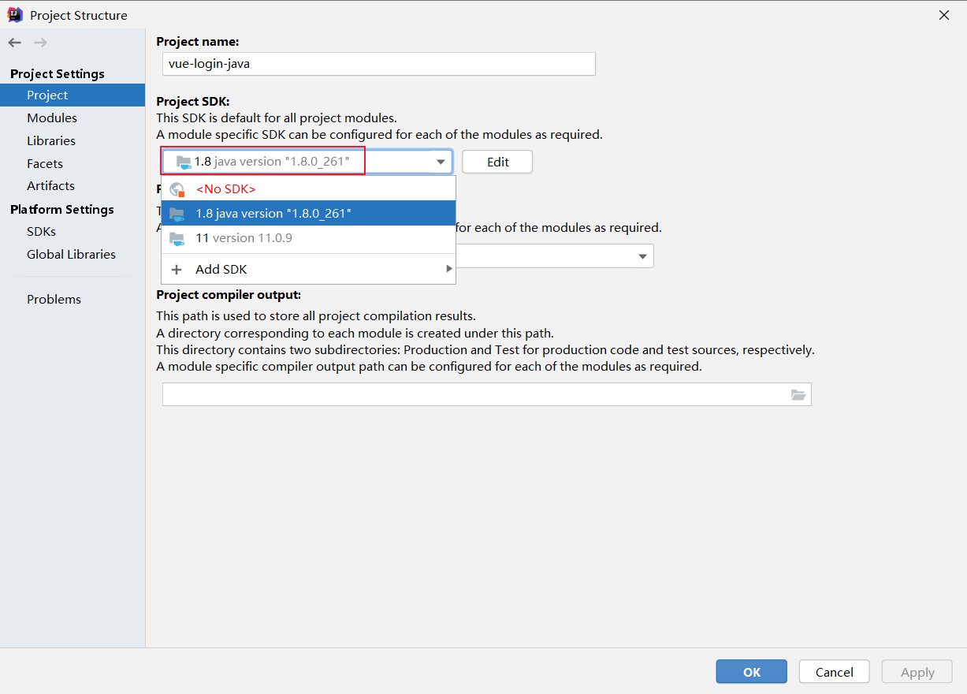Click the JDK 11 folder icon
Image resolution: width=967 pixels, height=694 pixels.
click(177, 238)
